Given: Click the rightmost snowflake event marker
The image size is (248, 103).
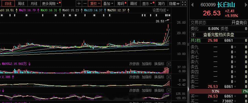Looking at the screenshot, I should [x=169, y=15].
